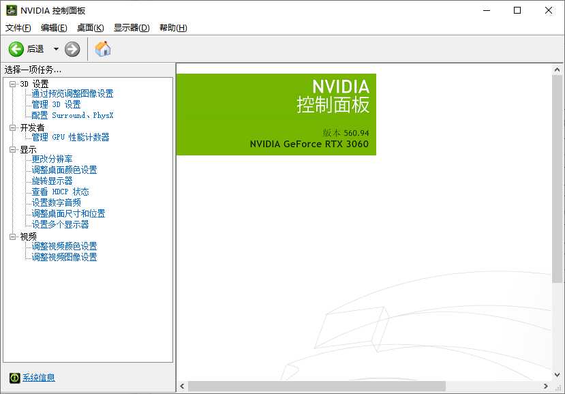Image resolution: width=565 pixels, height=394 pixels.
Task: Open the 系统信息 link
Action: pyautogui.click(x=39, y=378)
